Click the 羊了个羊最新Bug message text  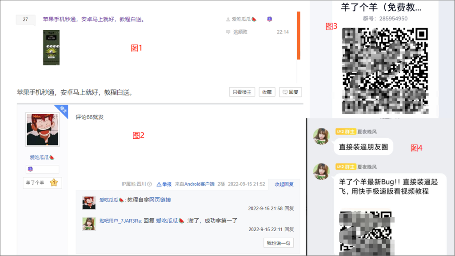[x=388, y=187]
